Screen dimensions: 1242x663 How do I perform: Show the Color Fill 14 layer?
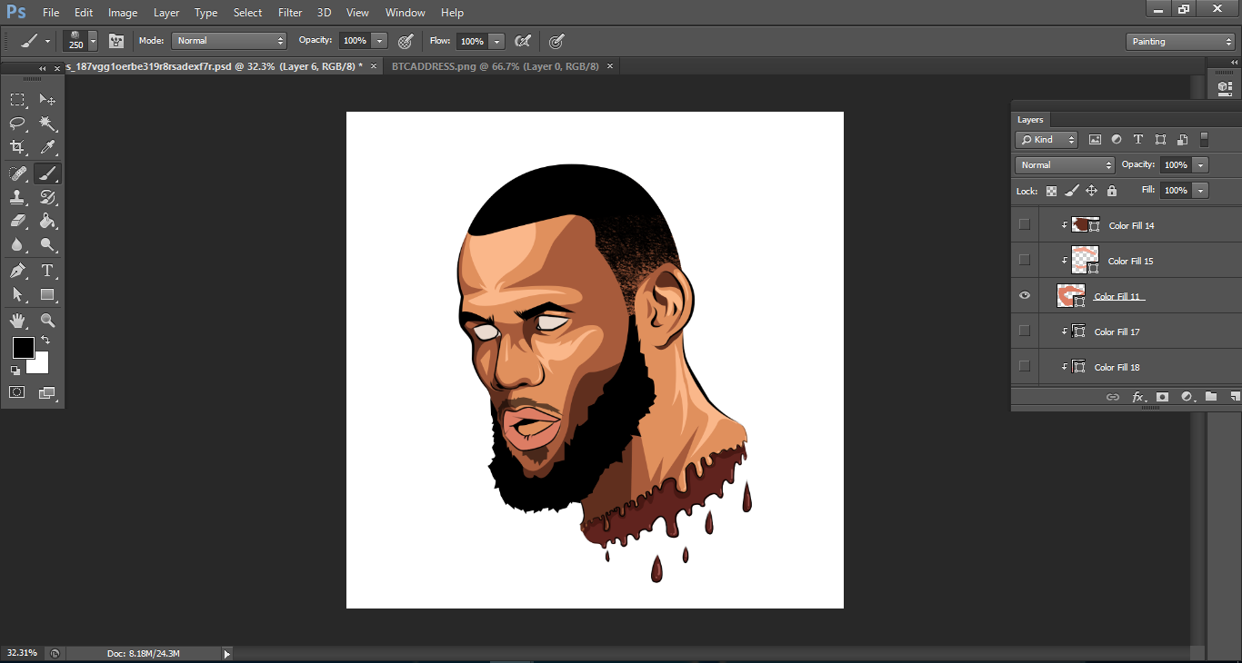click(1025, 224)
